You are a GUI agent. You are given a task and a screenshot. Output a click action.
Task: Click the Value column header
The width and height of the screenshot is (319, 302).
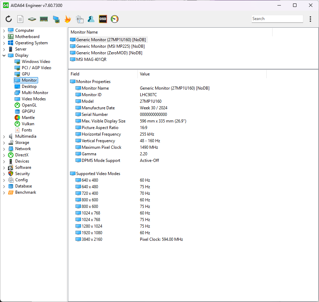145,74
